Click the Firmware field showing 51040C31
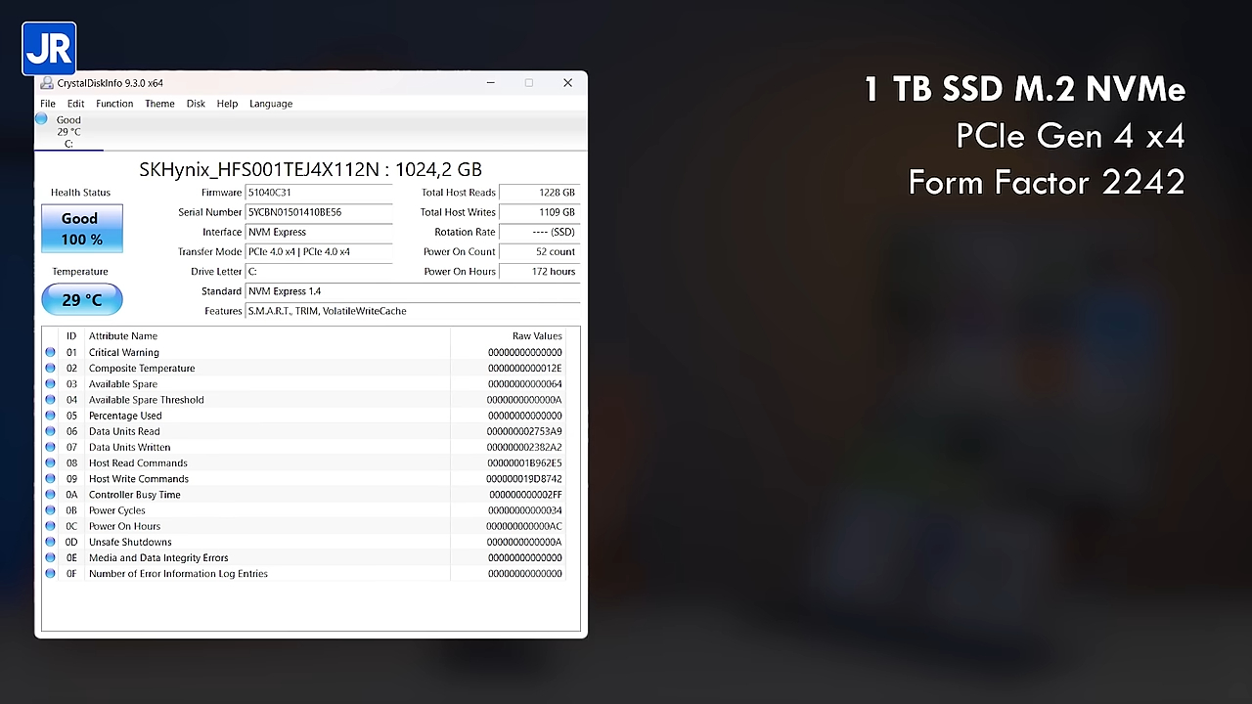This screenshot has height=704, width=1252. [319, 193]
